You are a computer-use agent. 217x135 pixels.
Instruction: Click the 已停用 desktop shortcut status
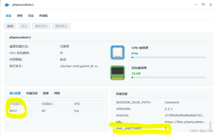tap(64, 46)
